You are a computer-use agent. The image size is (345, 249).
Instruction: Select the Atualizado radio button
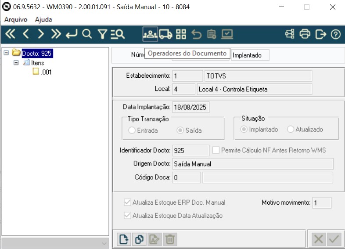coord(290,129)
